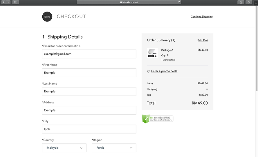258x157 pixels.
Task: Focus the Address input field
Action: tap(89, 110)
